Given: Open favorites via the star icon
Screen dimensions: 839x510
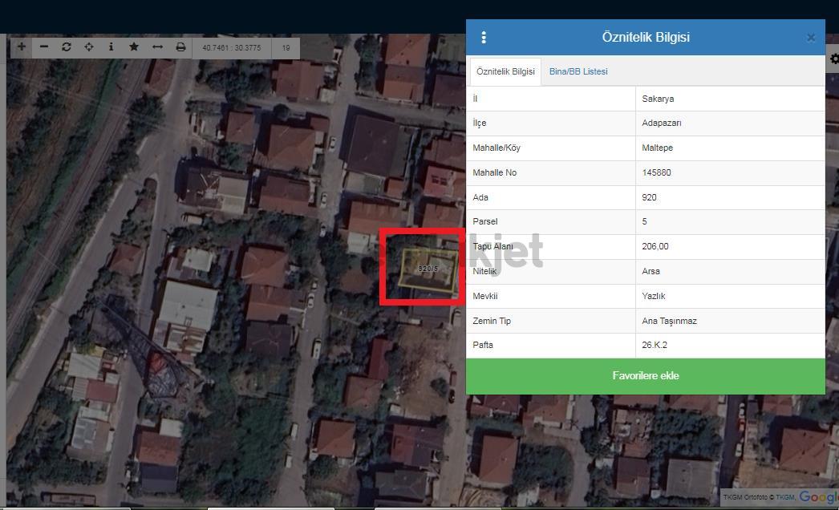Looking at the screenshot, I should pos(134,47).
